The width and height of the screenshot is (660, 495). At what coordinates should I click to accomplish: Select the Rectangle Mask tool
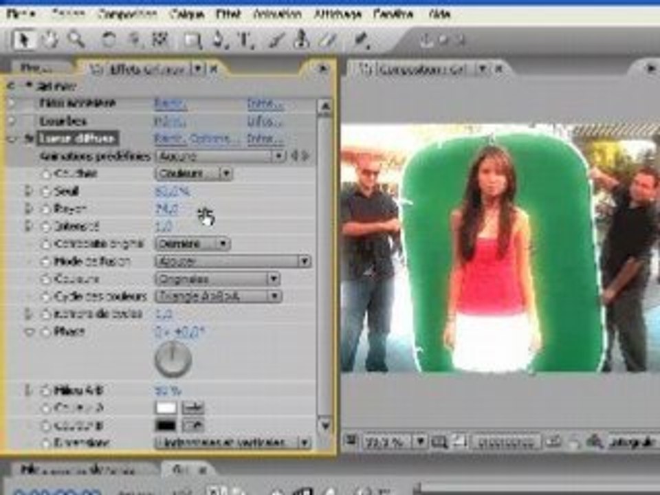pyautogui.click(x=192, y=41)
